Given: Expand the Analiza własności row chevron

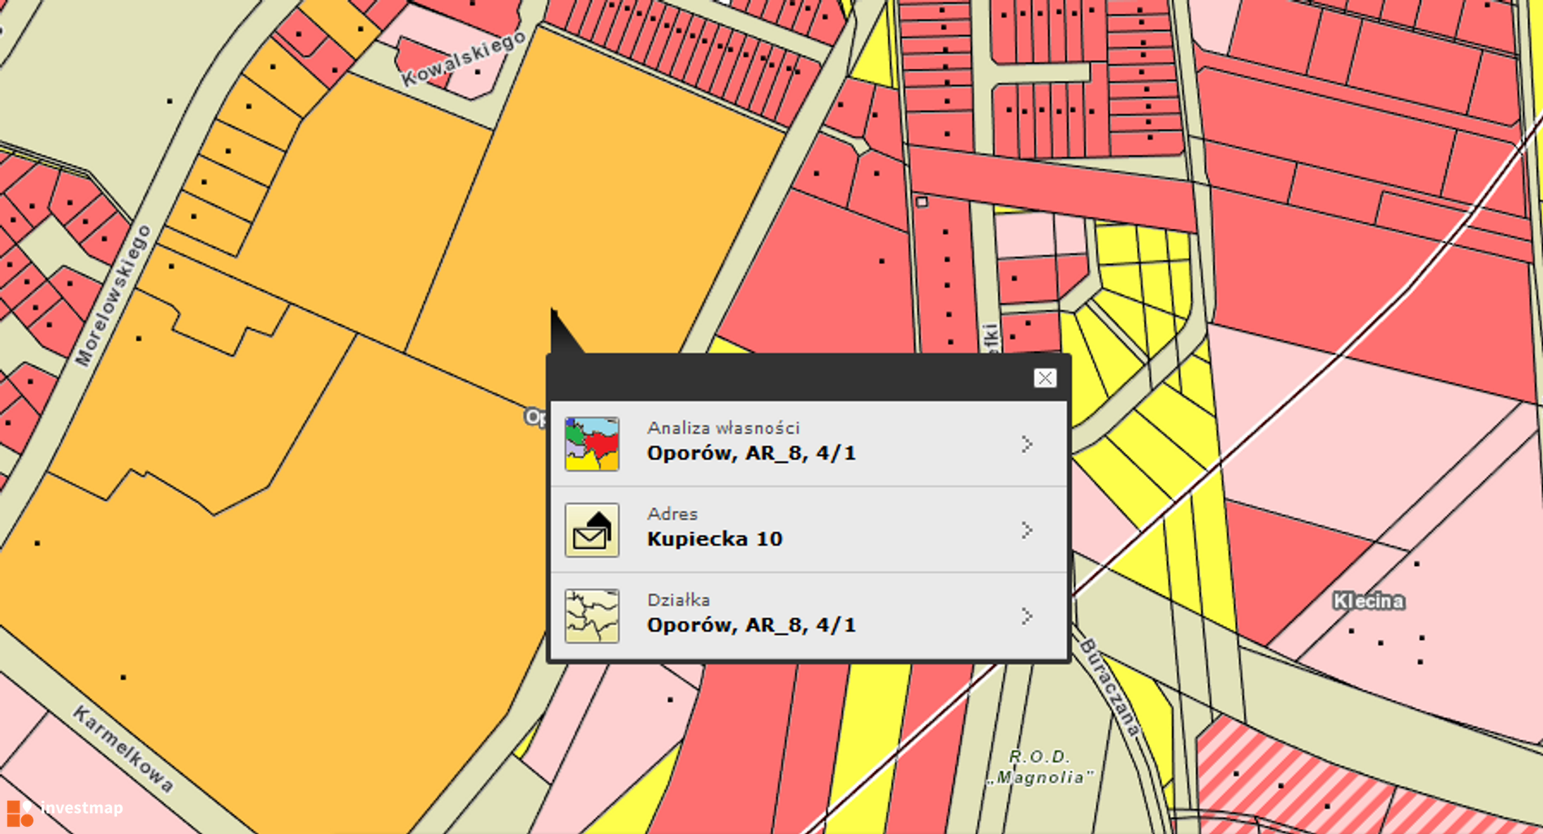Looking at the screenshot, I should [1027, 444].
